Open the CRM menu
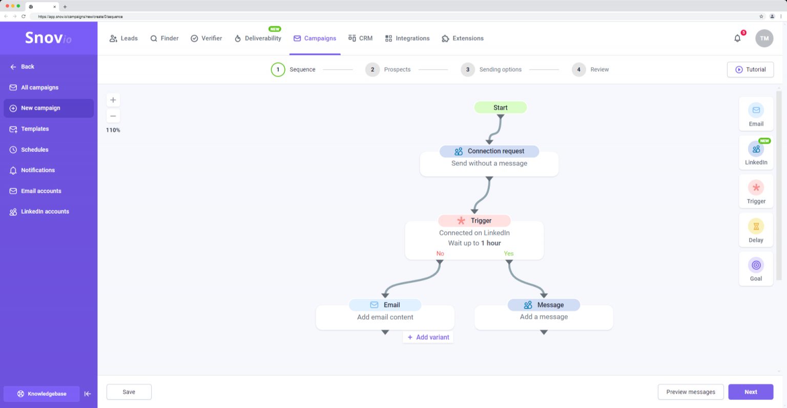 tap(360, 38)
